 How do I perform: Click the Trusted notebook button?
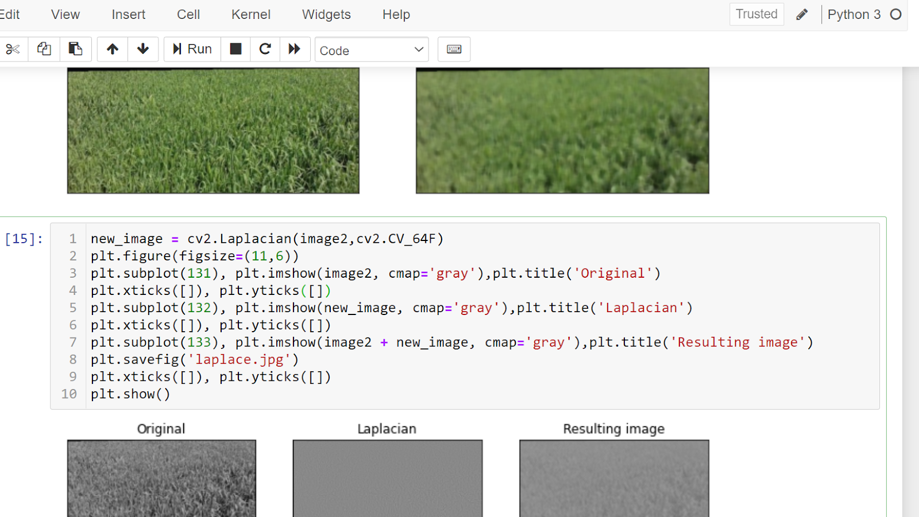(756, 14)
